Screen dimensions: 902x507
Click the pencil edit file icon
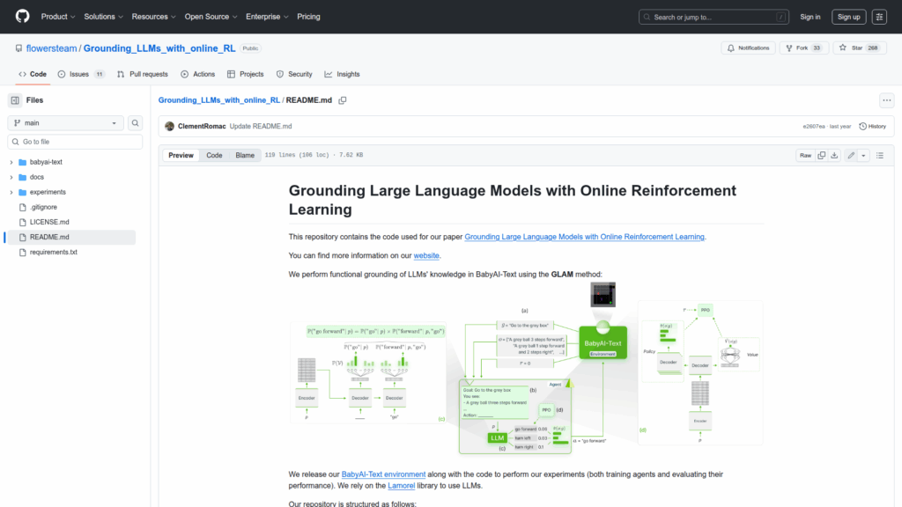(851, 155)
